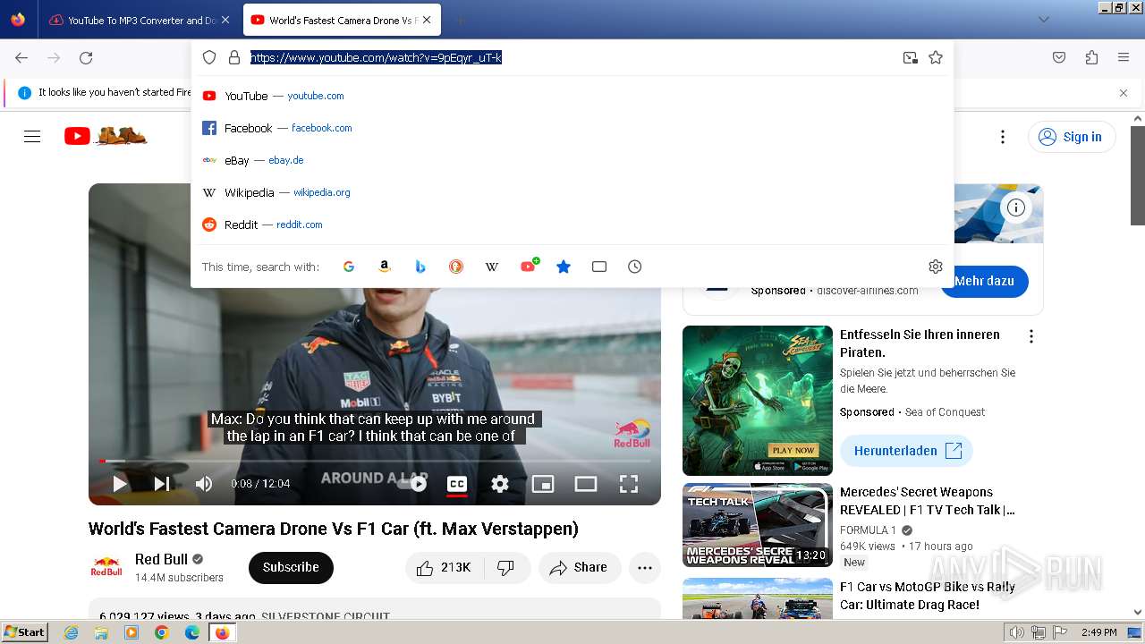Open a new tab
Image resolution: width=1145 pixels, height=644 pixels.
460,20
